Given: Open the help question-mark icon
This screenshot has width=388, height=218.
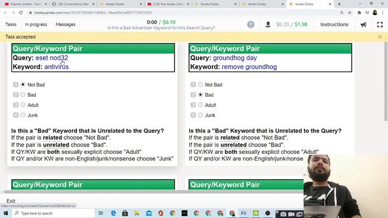Looking at the screenshot, I should point(250,24).
